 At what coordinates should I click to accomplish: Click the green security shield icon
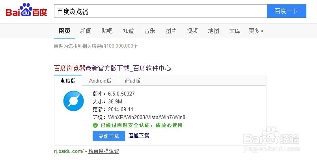[95, 125]
